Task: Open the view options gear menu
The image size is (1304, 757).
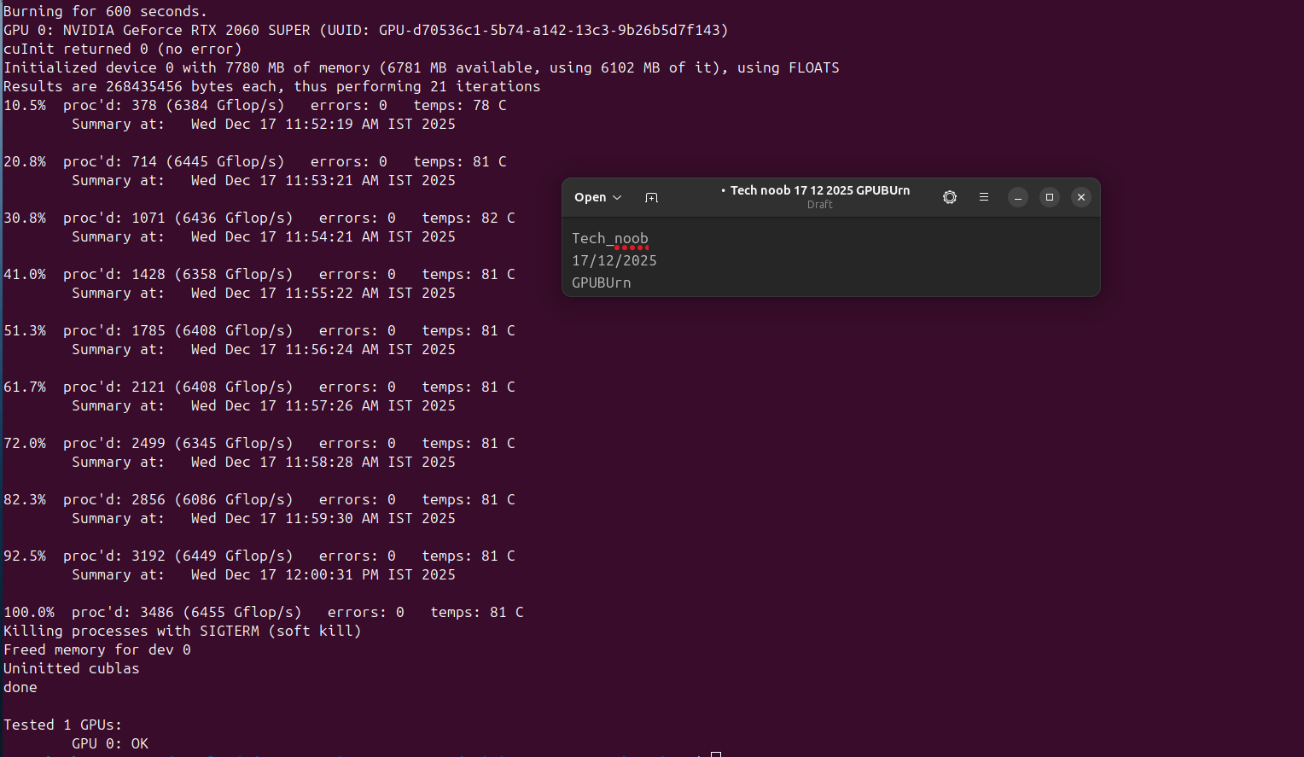Action: click(x=949, y=197)
